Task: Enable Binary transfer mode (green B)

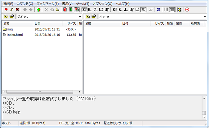Action: [71, 10]
